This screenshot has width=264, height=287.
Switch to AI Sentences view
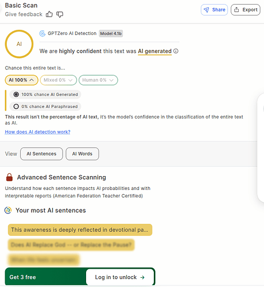point(41,154)
